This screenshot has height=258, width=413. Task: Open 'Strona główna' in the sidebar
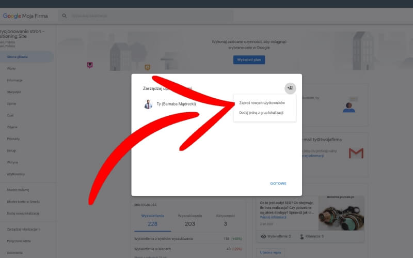coord(17,57)
